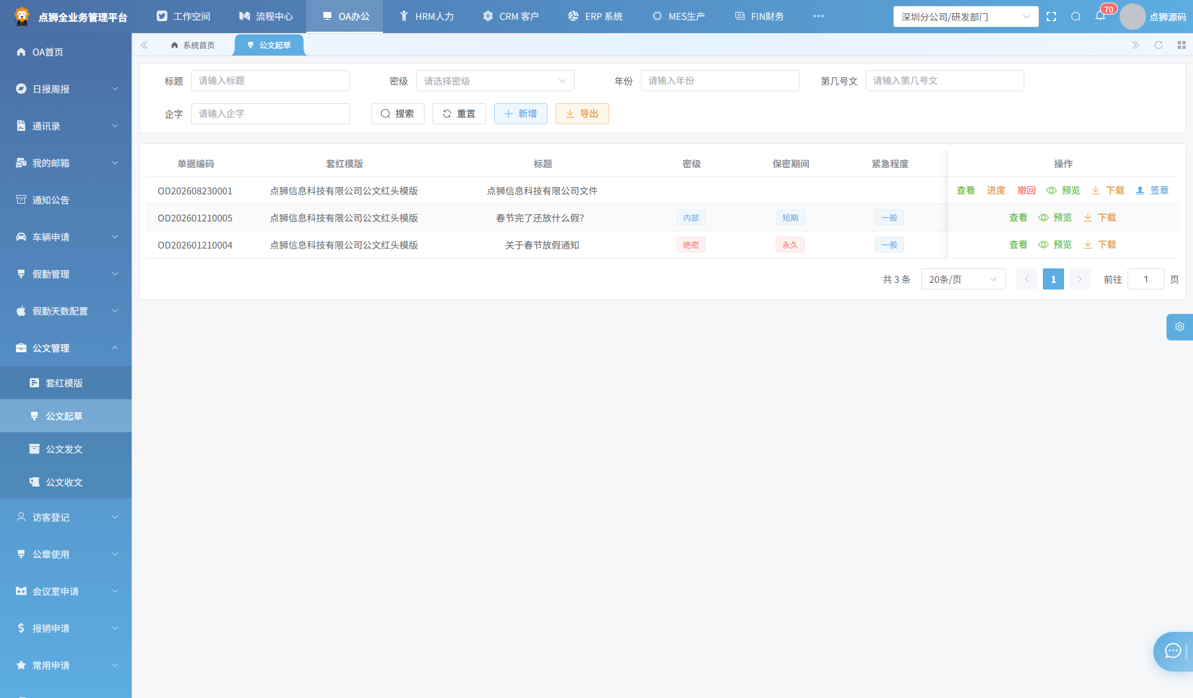Focus the 年份 input field
The width and height of the screenshot is (1193, 698).
click(720, 81)
